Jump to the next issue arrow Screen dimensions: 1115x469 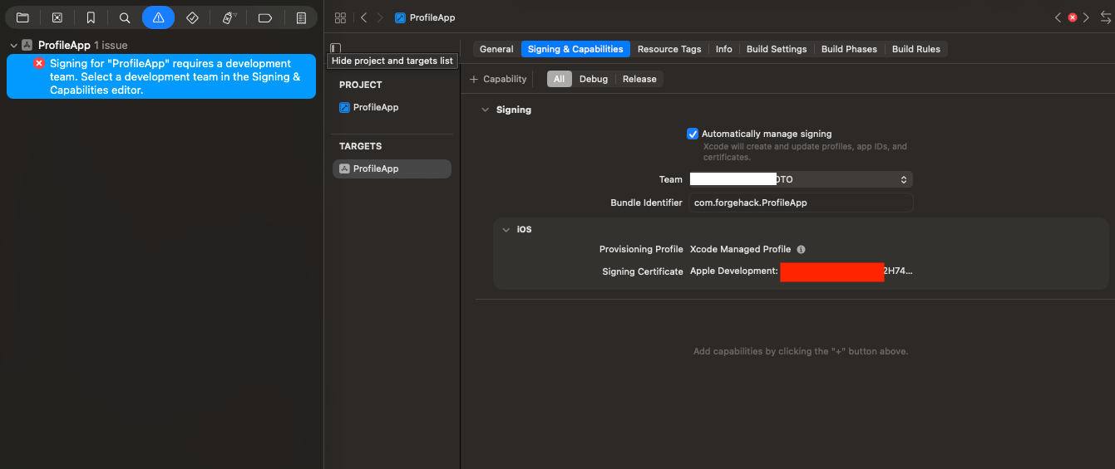point(1086,17)
